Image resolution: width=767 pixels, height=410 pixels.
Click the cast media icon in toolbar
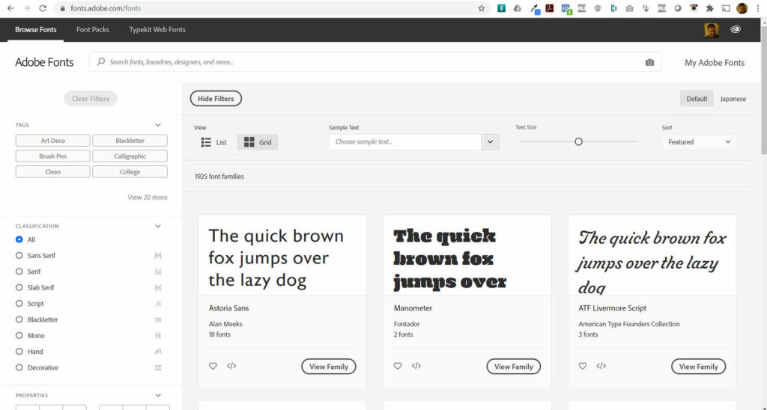coord(726,8)
